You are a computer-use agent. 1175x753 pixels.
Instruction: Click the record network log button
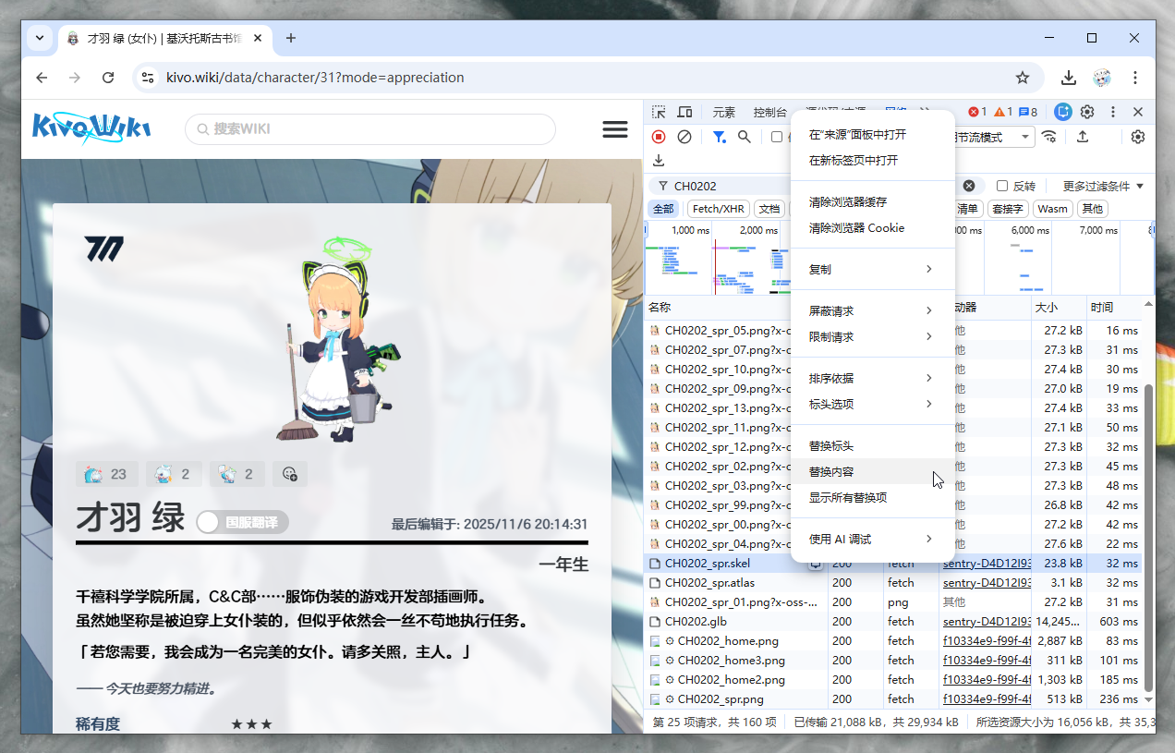click(x=659, y=137)
